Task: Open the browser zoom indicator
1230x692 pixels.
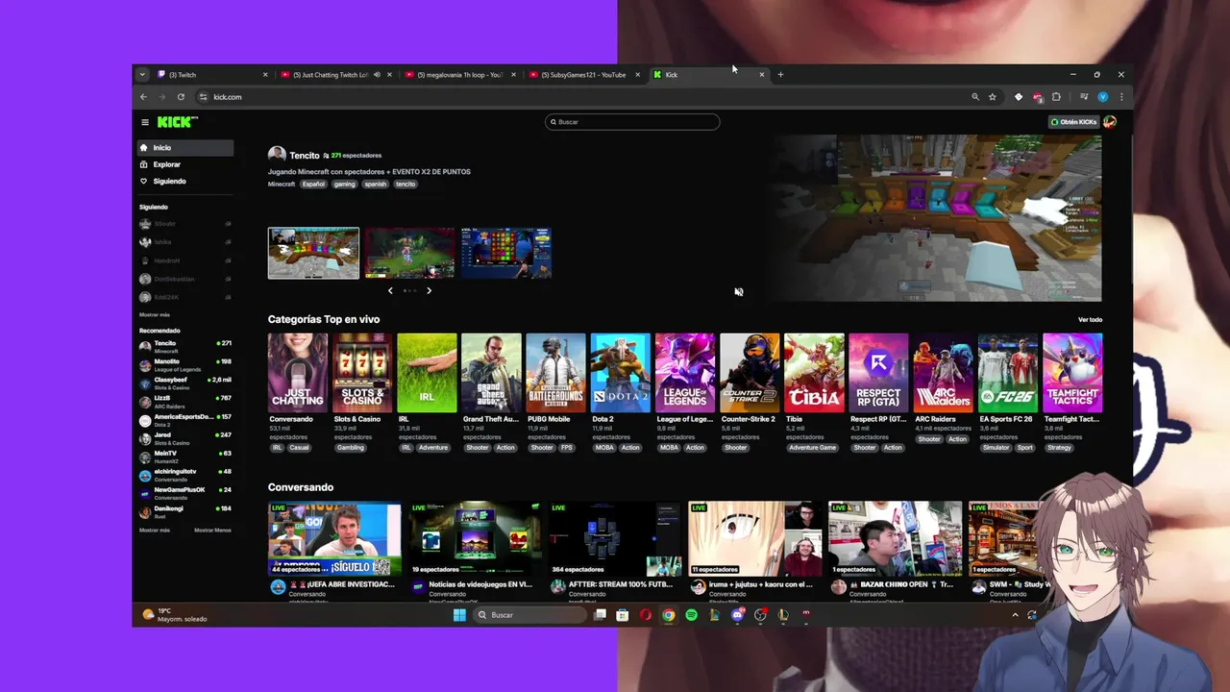Action: point(975,97)
